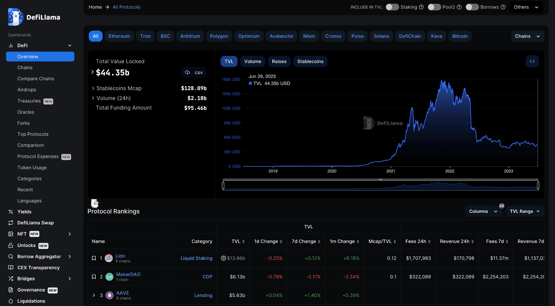The image size is (555, 306).
Task: Click the DefiLlama Swap arrows icon
Action: 11,223
